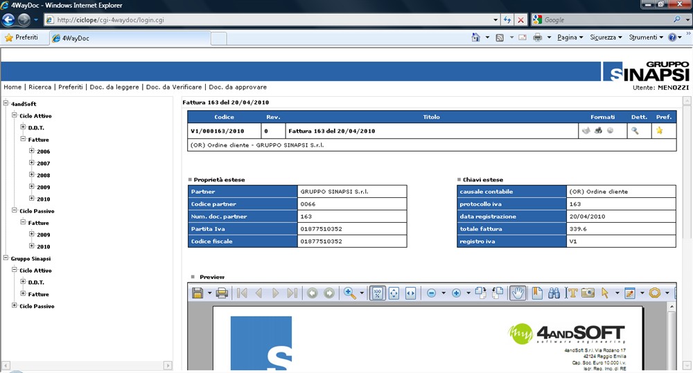Go to the next view in the preview
The height and width of the screenshot is (373, 693).
(x=329, y=293)
